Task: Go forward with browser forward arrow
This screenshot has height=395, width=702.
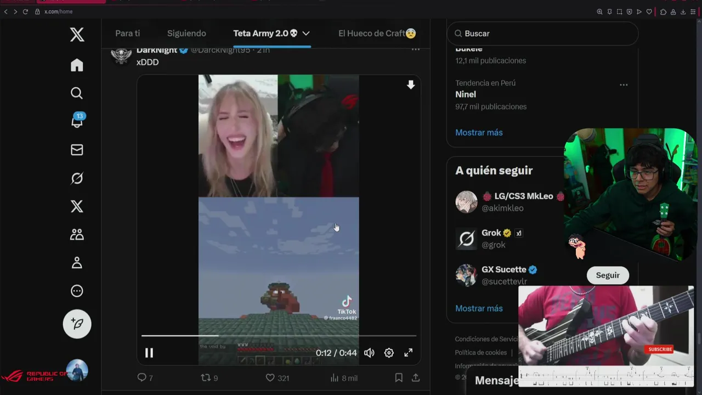Action: click(15, 12)
